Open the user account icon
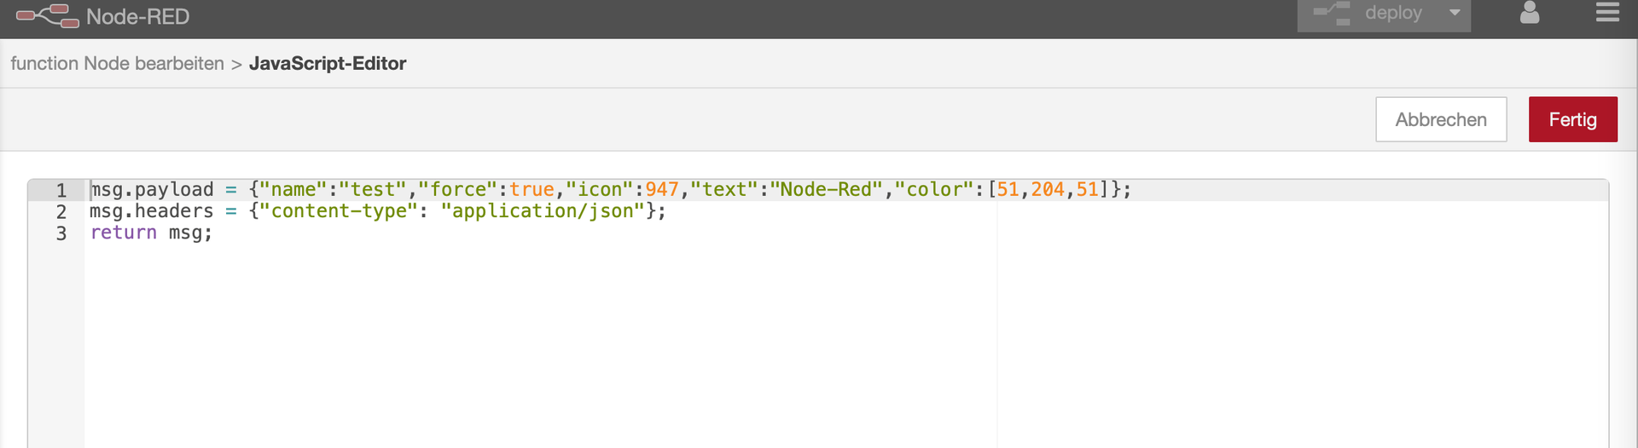The height and width of the screenshot is (448, 1638). pyautogui.click(x=1529, y=13)
